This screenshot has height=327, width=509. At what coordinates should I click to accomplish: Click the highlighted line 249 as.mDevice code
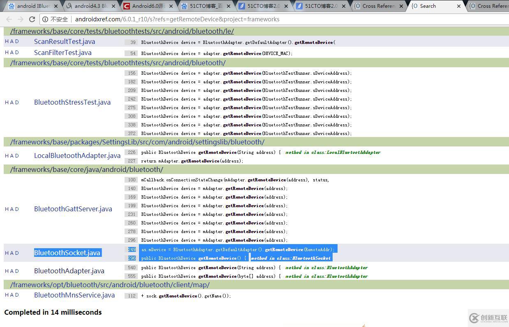(x=238, y=249)
